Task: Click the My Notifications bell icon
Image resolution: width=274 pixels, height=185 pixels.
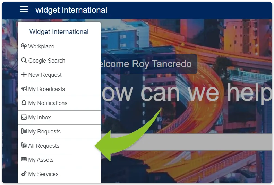Action: 24,103
